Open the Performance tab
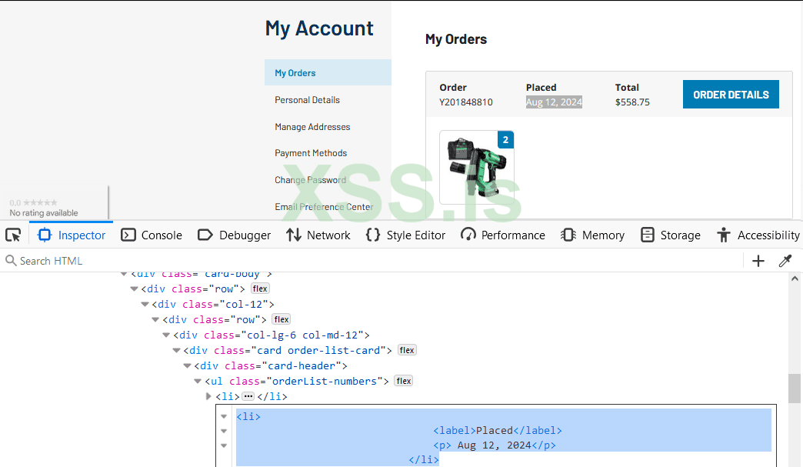The width and height of the screenshot is (803, 467). click(x=503, y=235)
